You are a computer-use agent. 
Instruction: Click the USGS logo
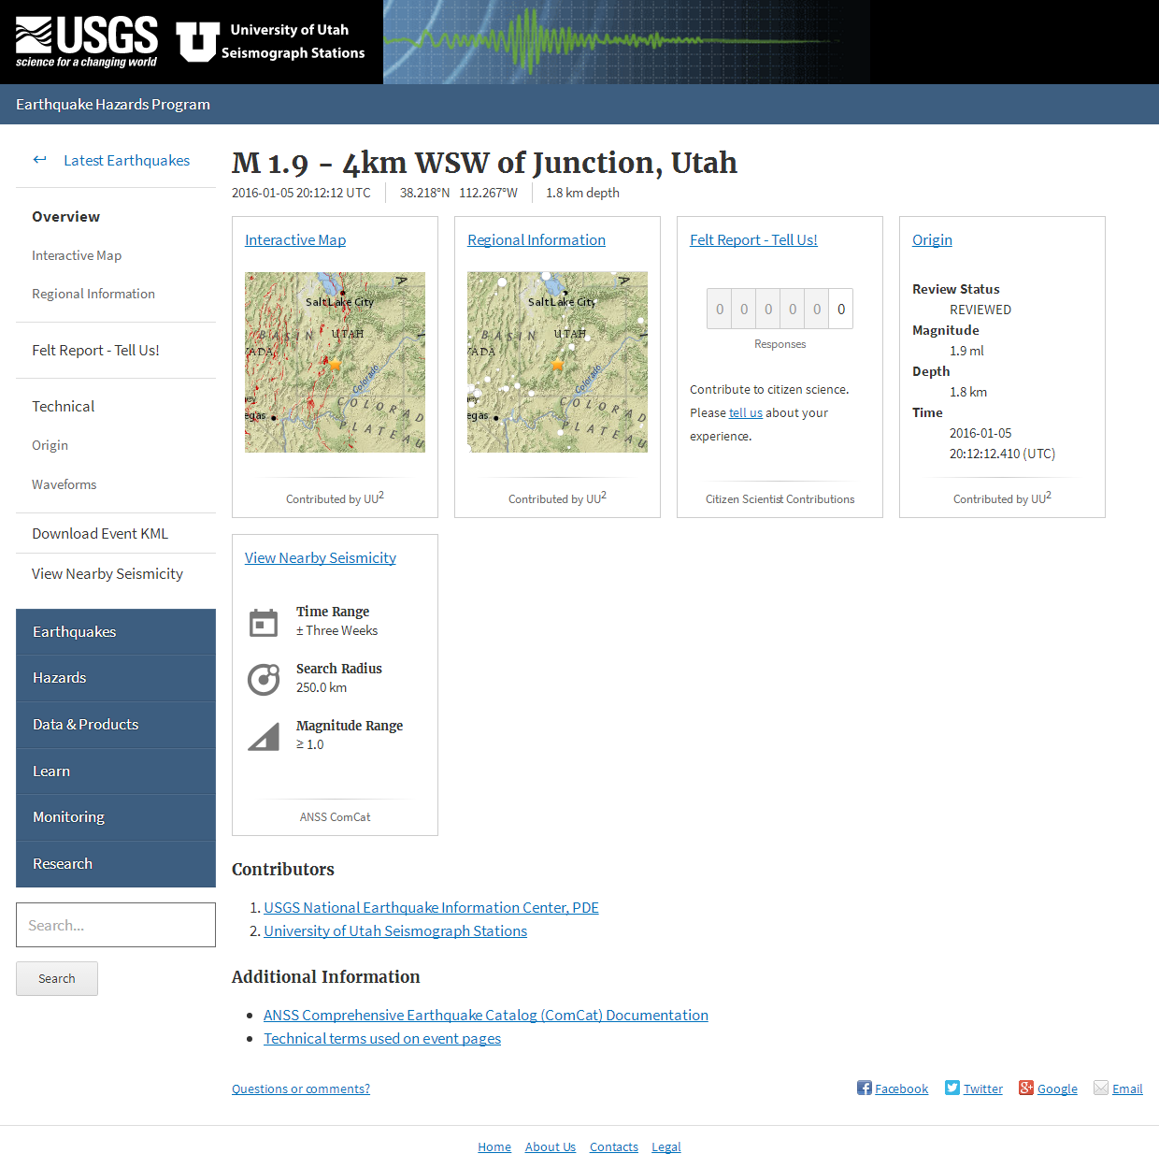pyautogui.click(x=87, y=42)
